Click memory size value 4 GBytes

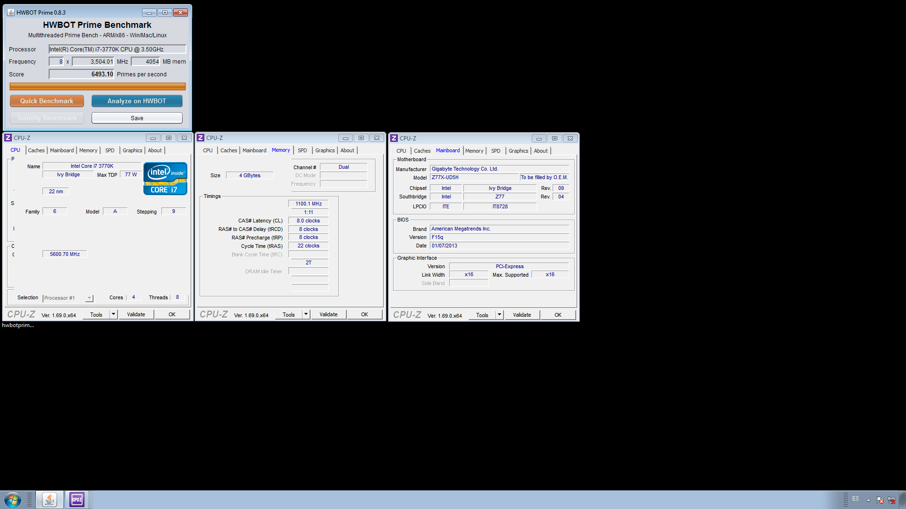(x=250, y=175)
